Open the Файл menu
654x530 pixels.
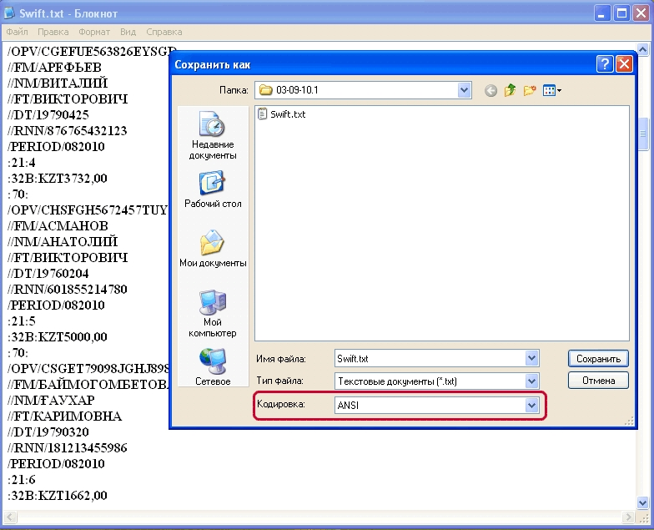(17, 32)
